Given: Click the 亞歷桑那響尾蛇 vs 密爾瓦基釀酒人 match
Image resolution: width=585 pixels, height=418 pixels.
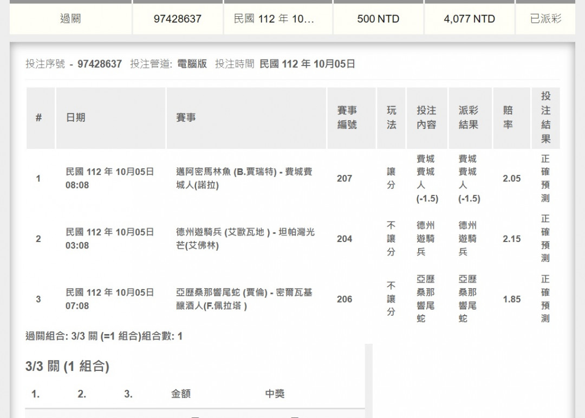Looking at the screenshot, I should 244,299.
